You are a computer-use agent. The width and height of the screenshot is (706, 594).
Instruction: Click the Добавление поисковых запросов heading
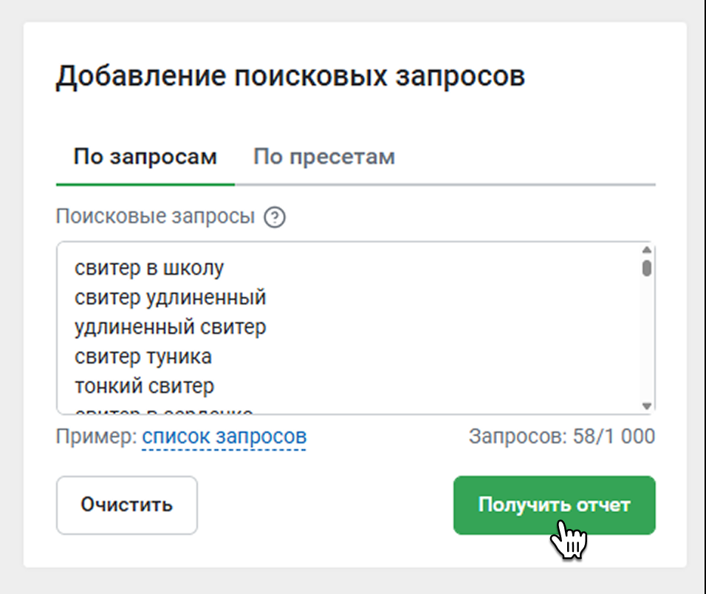(x=290, y=76)
